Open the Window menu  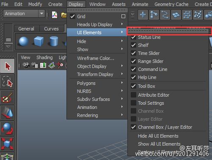[x=97, y=4]
